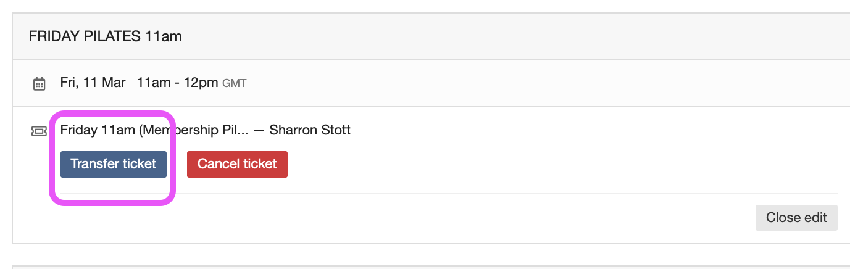The height and width of the screenshot is (269, 850).
Task: Click the "Fri, 11 Mar" date text
Action: [93, 83]
